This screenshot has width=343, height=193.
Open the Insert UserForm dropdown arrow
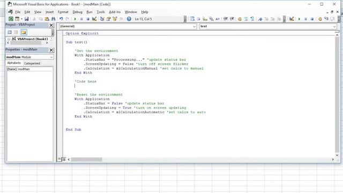(21, 19)
